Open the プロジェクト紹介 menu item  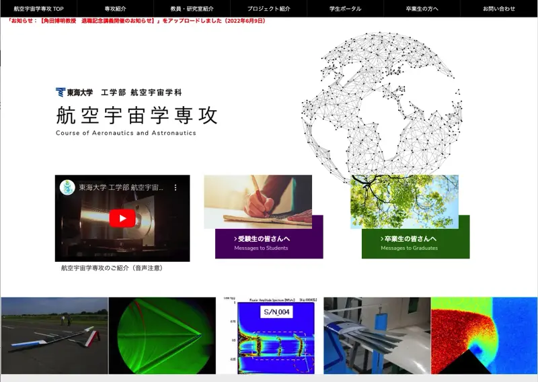click(268, 9)
